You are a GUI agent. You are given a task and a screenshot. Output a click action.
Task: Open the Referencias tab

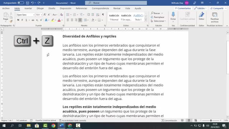click(x=81, y=8)
